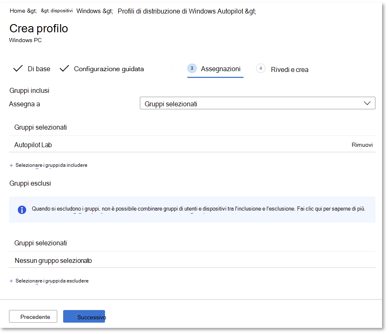The image size is (389, 334).
Task: Click the 'Crea profilo' page title
Action: click(x=39, y=29)
